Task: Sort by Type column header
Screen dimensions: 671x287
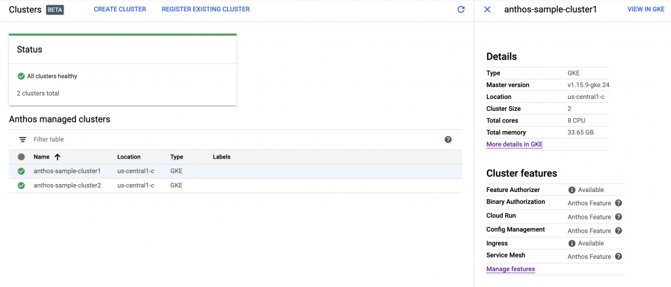Action: tap(177, 157)
